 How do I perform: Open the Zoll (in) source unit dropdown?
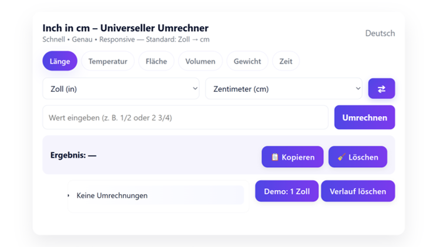pos(121,89)
